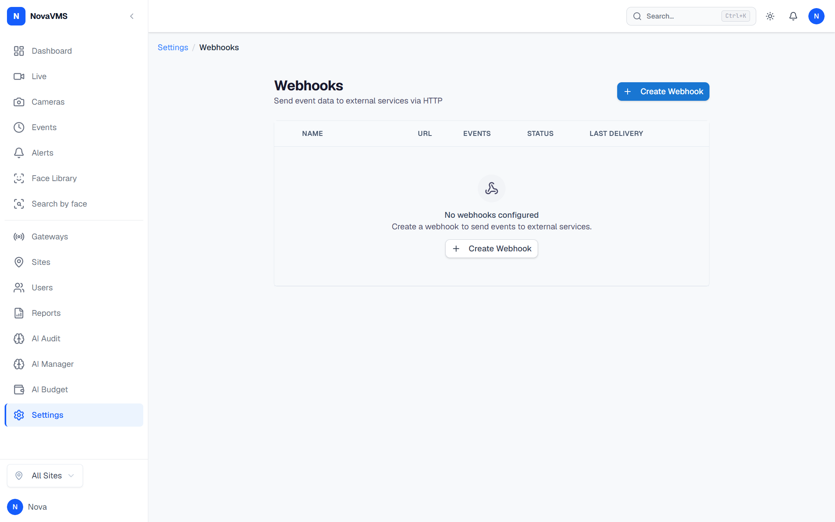Viewport: 835px width, 522px height.
Task: Follow the Settings breadcrumb link
Action: tap(173, 47)
